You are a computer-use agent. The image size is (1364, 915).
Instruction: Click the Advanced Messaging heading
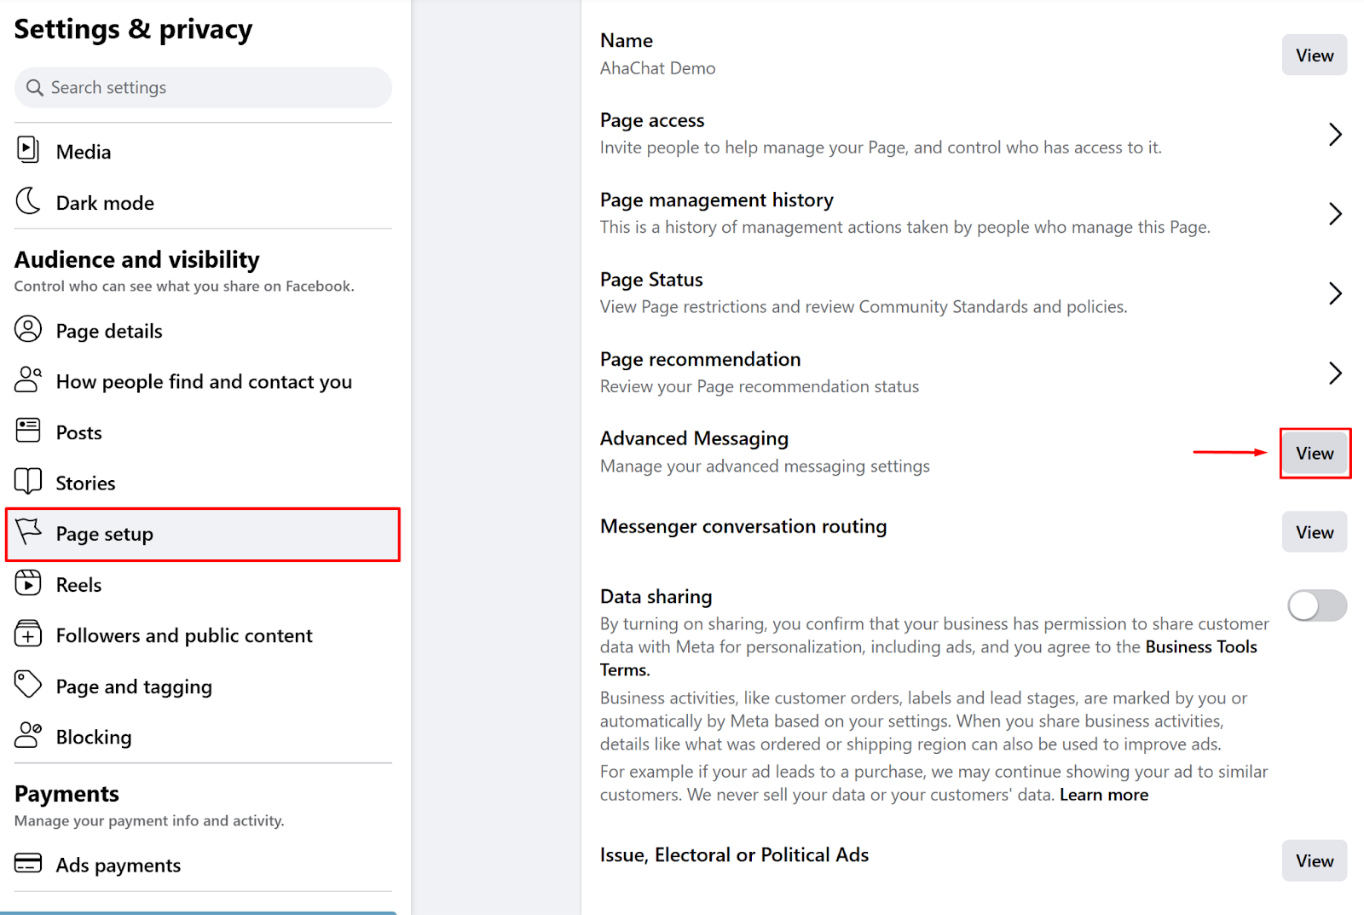pyautogui.click(x=694, y=438)
